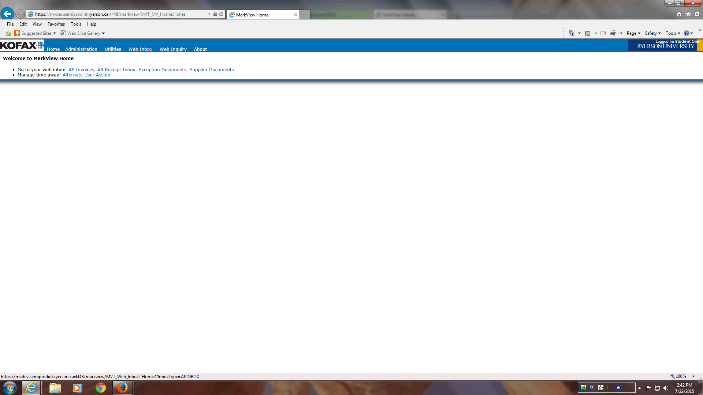
Task: Expand the Safety dropdown menu
Action: (652, 33)
